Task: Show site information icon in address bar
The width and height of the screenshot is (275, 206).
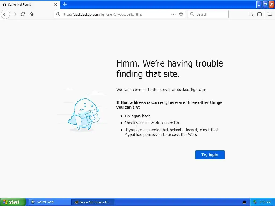Action: 58,14
